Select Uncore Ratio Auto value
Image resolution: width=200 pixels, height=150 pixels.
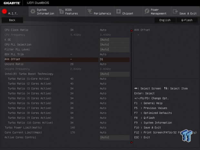point(103,64)
